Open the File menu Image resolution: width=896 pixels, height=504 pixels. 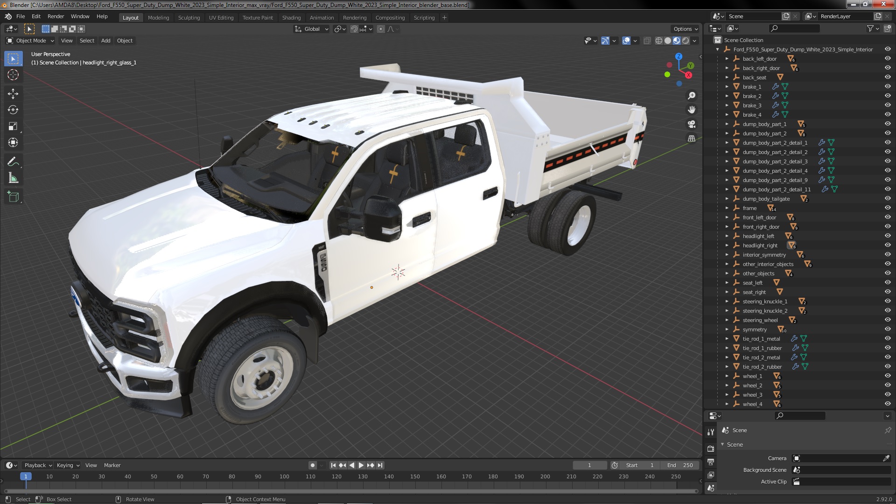[21, 16]
